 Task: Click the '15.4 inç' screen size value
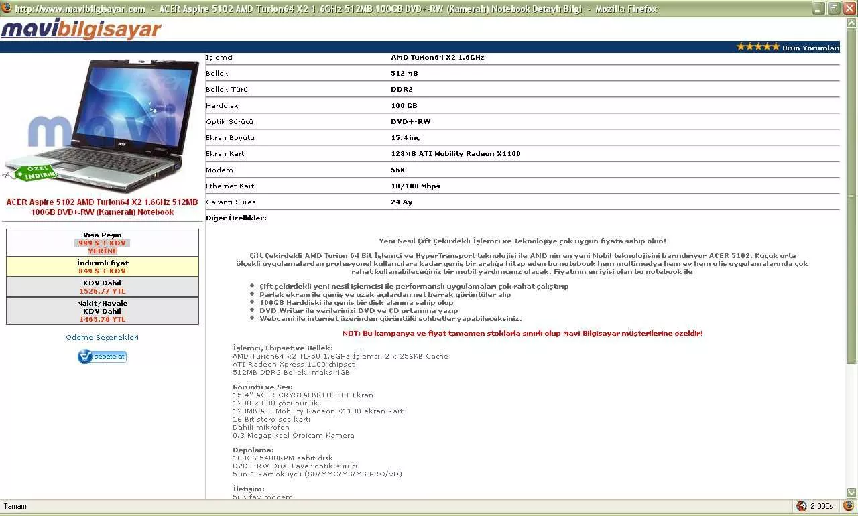coord(405,137)
